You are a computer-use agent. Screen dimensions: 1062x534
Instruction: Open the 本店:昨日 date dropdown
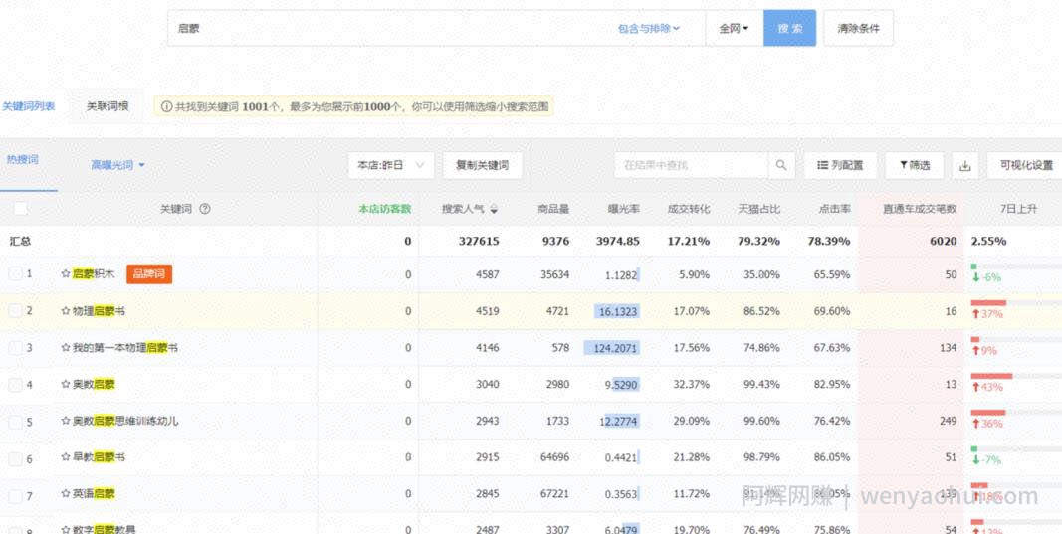click(x=391, y=165)
